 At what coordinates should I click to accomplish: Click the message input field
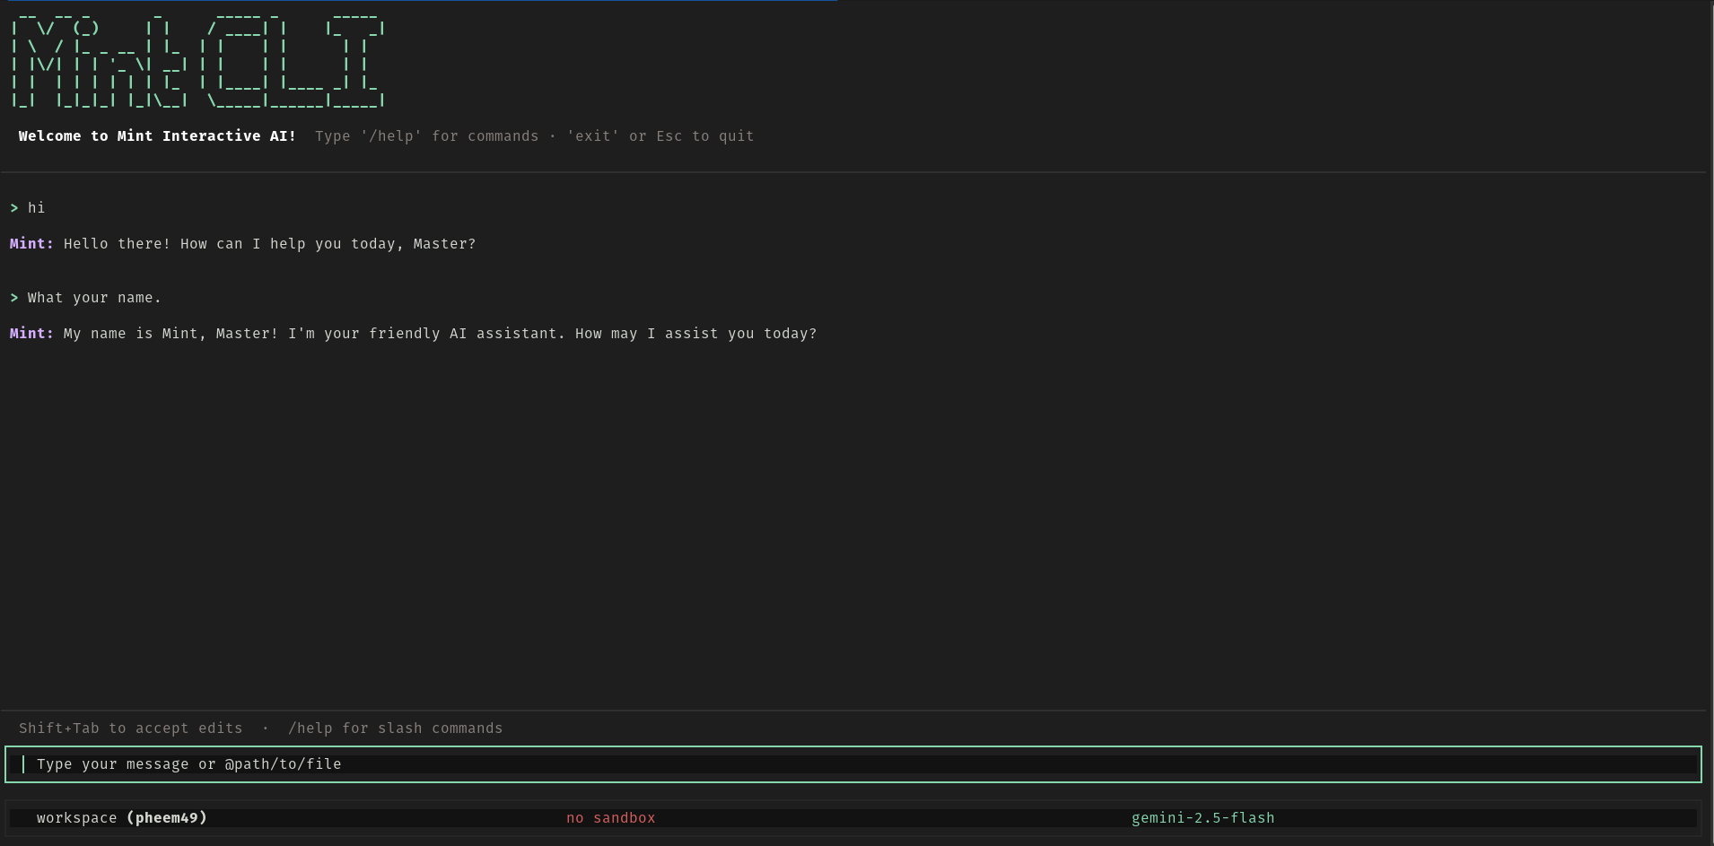pos(853,764)
